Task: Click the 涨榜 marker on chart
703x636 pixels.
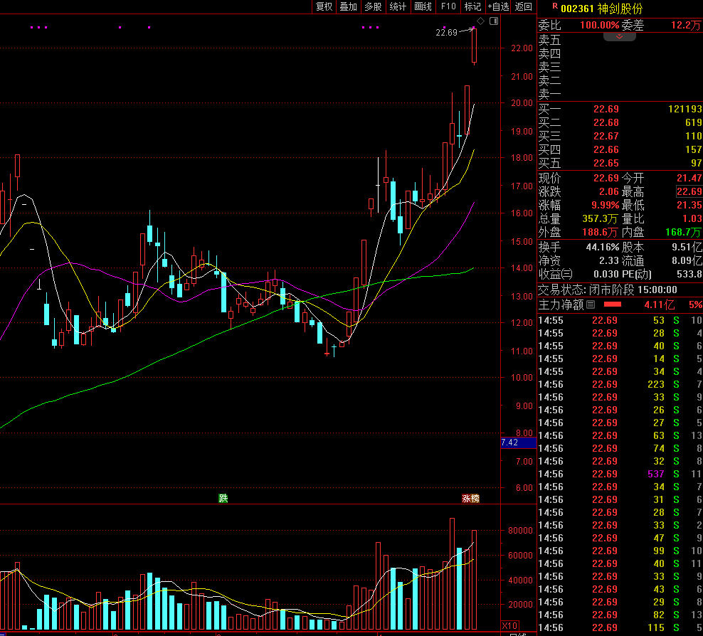Action: (470, 499)
